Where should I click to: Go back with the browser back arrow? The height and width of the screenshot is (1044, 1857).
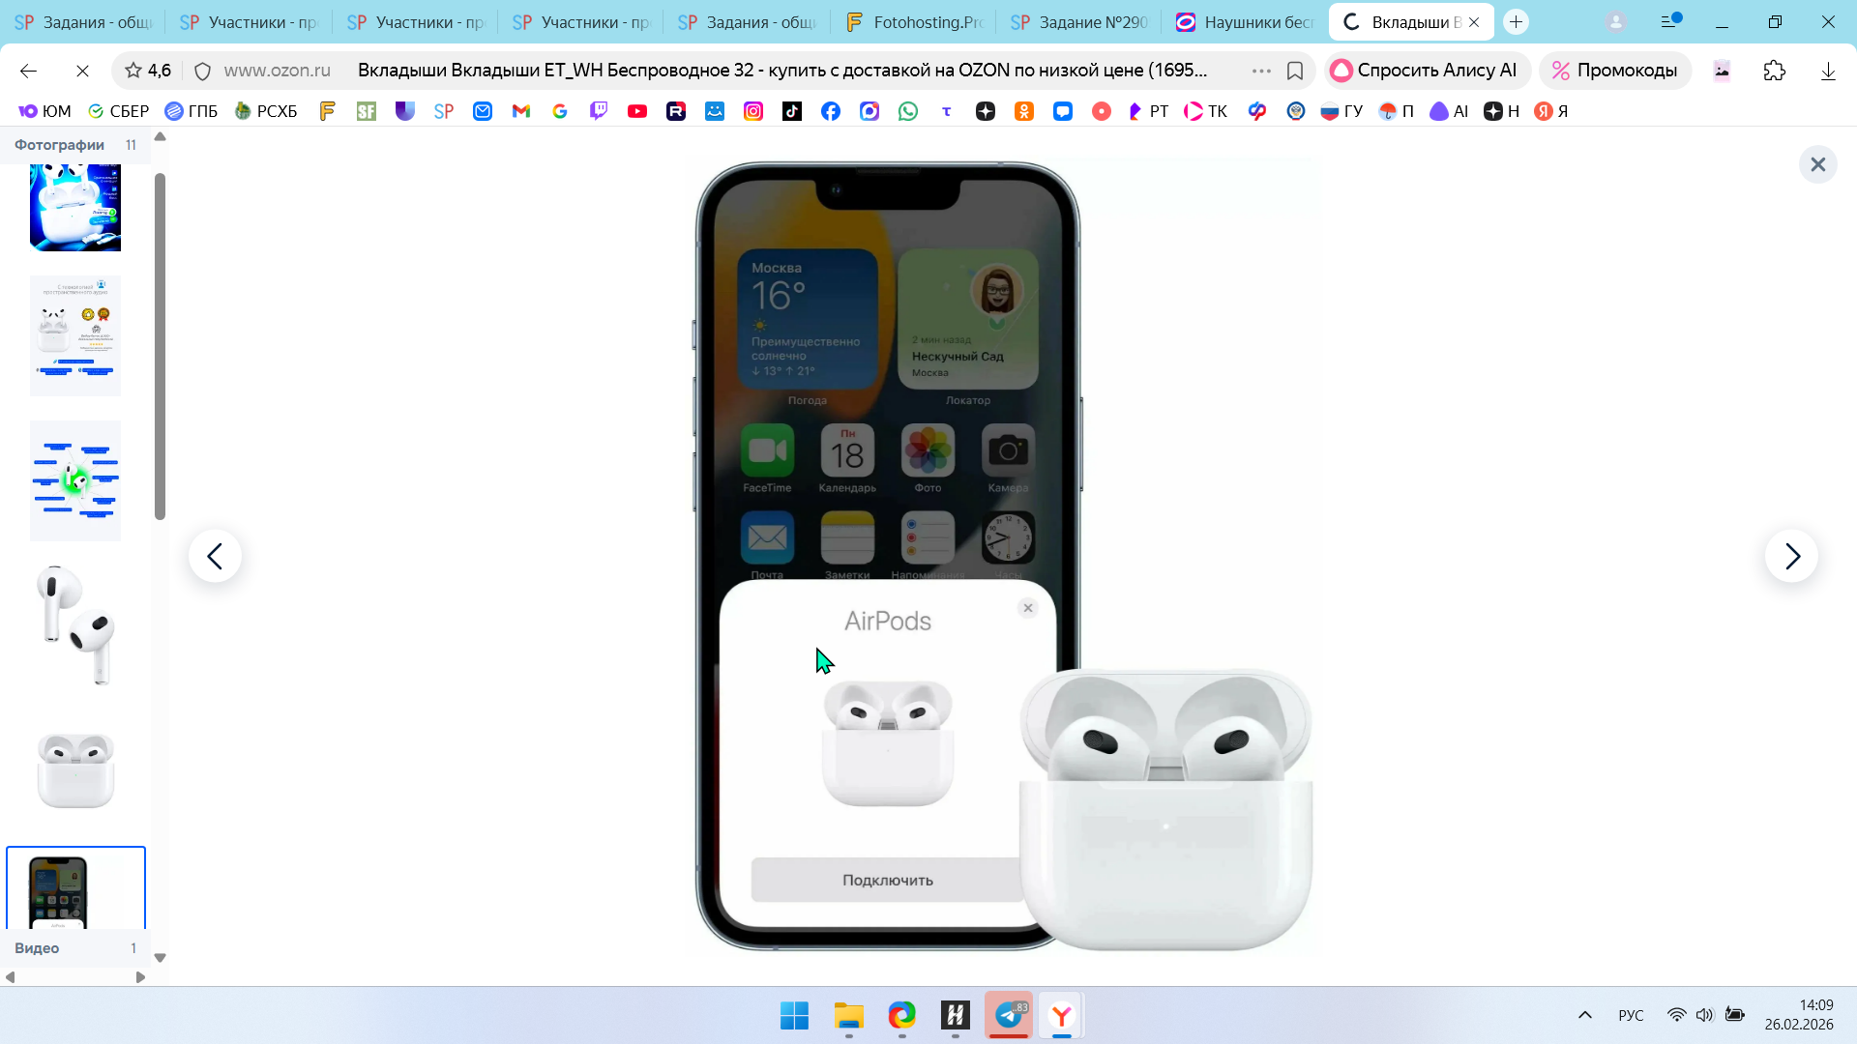point(28,71)
